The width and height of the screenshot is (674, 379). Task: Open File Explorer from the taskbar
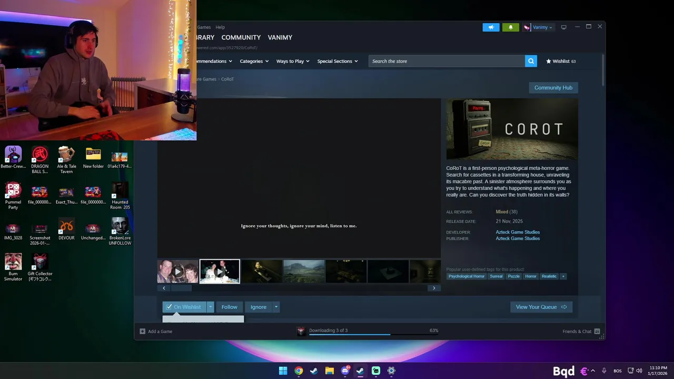click(330, 371)
